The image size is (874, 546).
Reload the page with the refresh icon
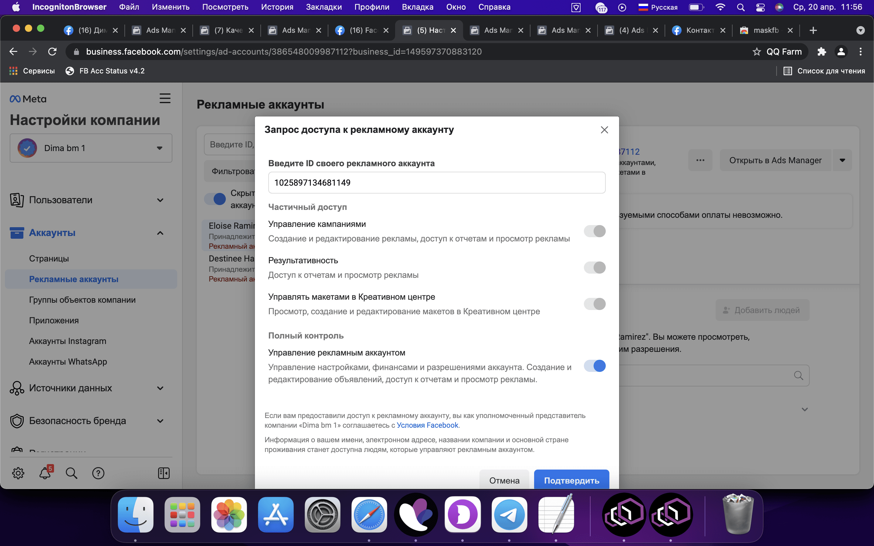tap(53, 52)
